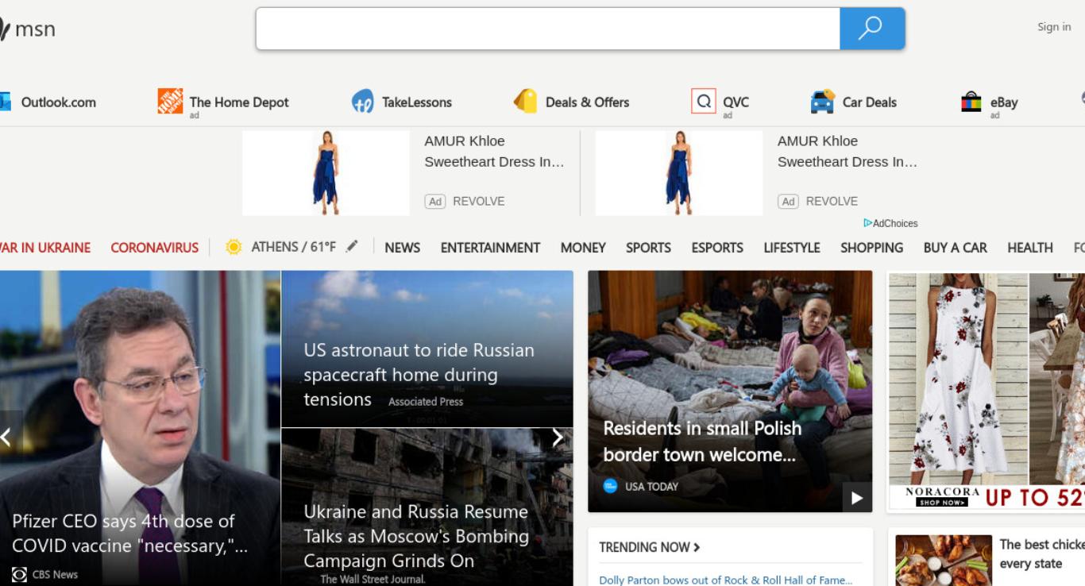Click the sun weather icon for Athens
Image resolution: width=1085 pixels, height=586 pixels.
point(234,247)
